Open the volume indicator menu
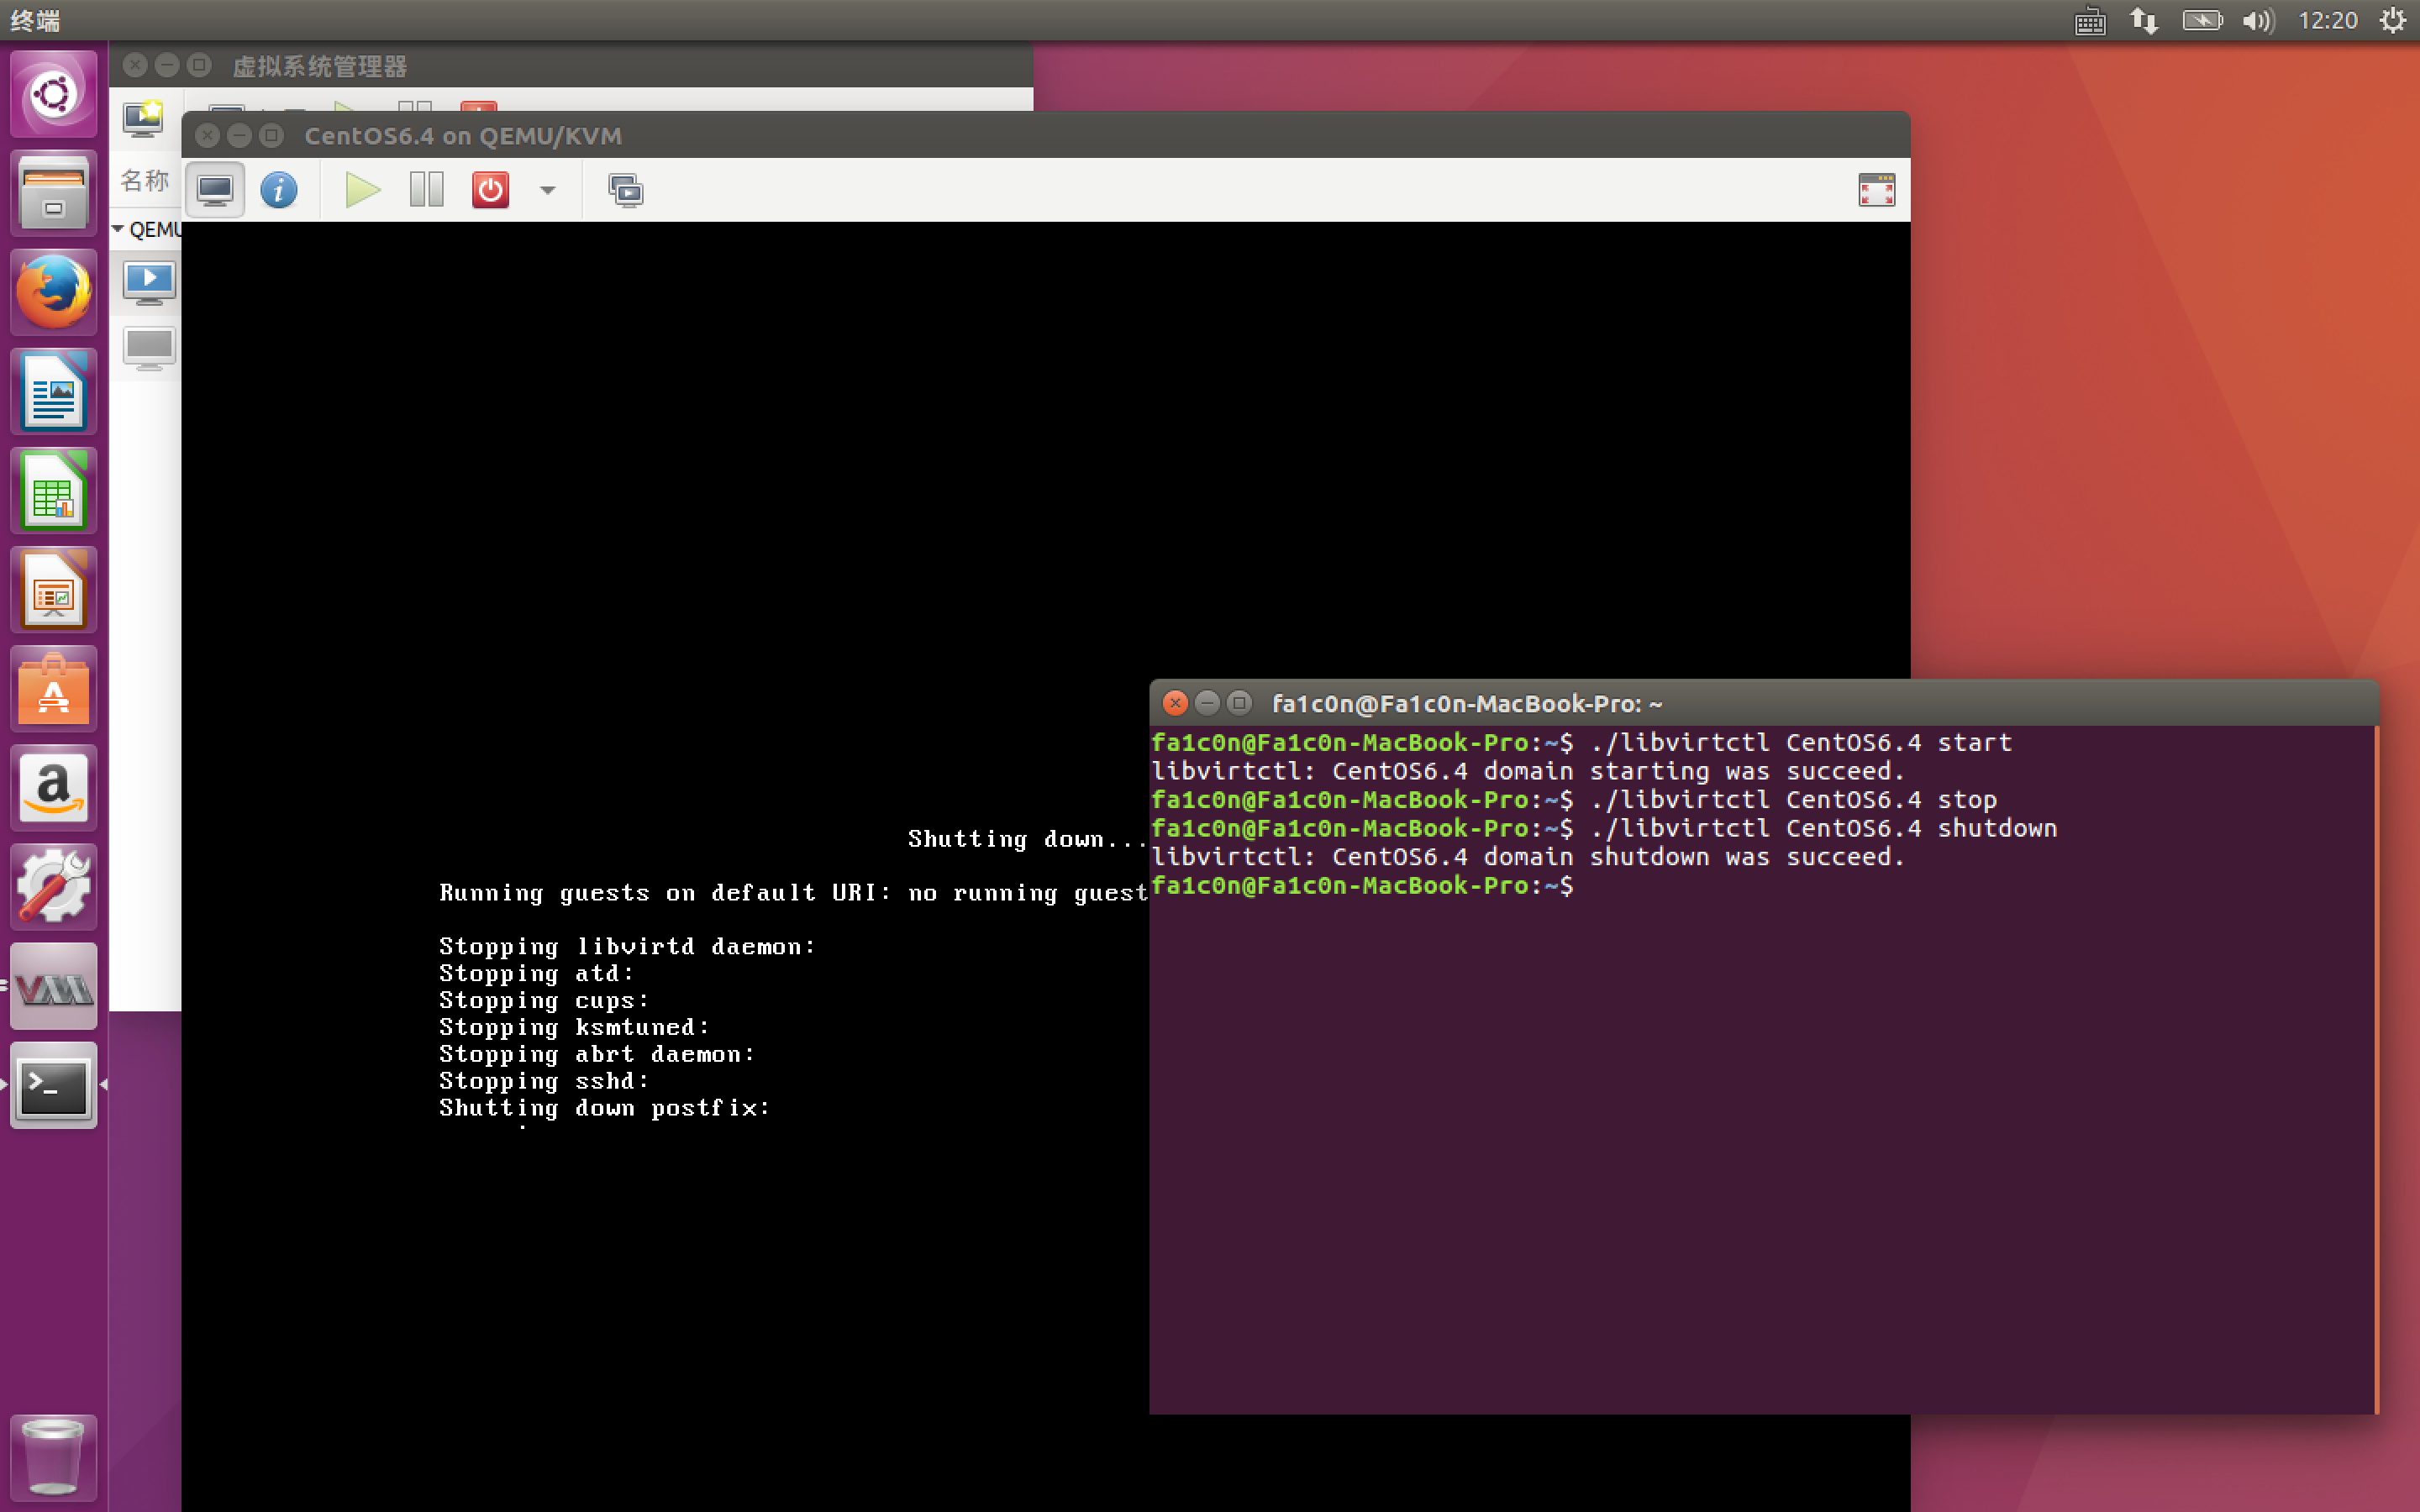This screenshot has width=2420, height=1512. [2257, 21]
